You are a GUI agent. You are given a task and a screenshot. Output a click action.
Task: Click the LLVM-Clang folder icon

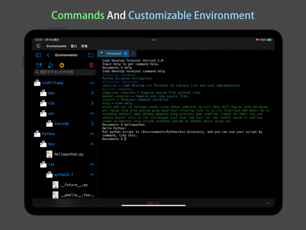pyautogui.click(x=37, y=83)
